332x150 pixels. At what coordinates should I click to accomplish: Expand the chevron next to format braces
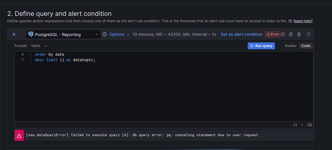coord(302,125)
